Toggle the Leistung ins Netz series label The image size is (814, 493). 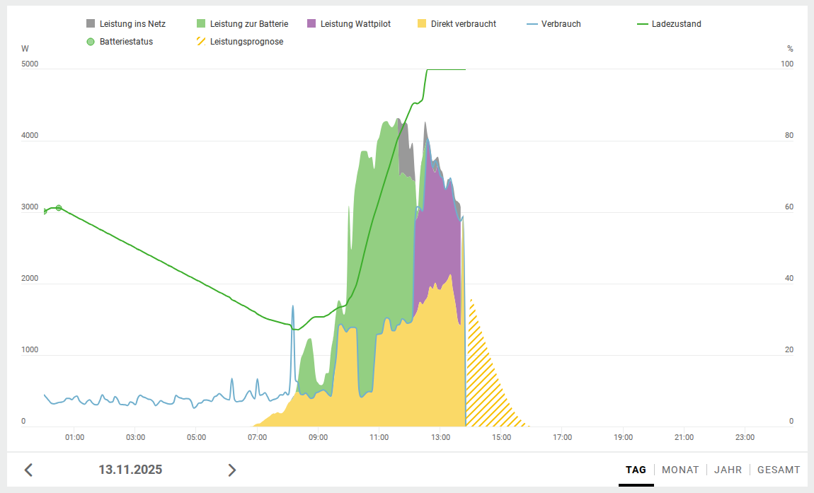[x=132, y=24]
